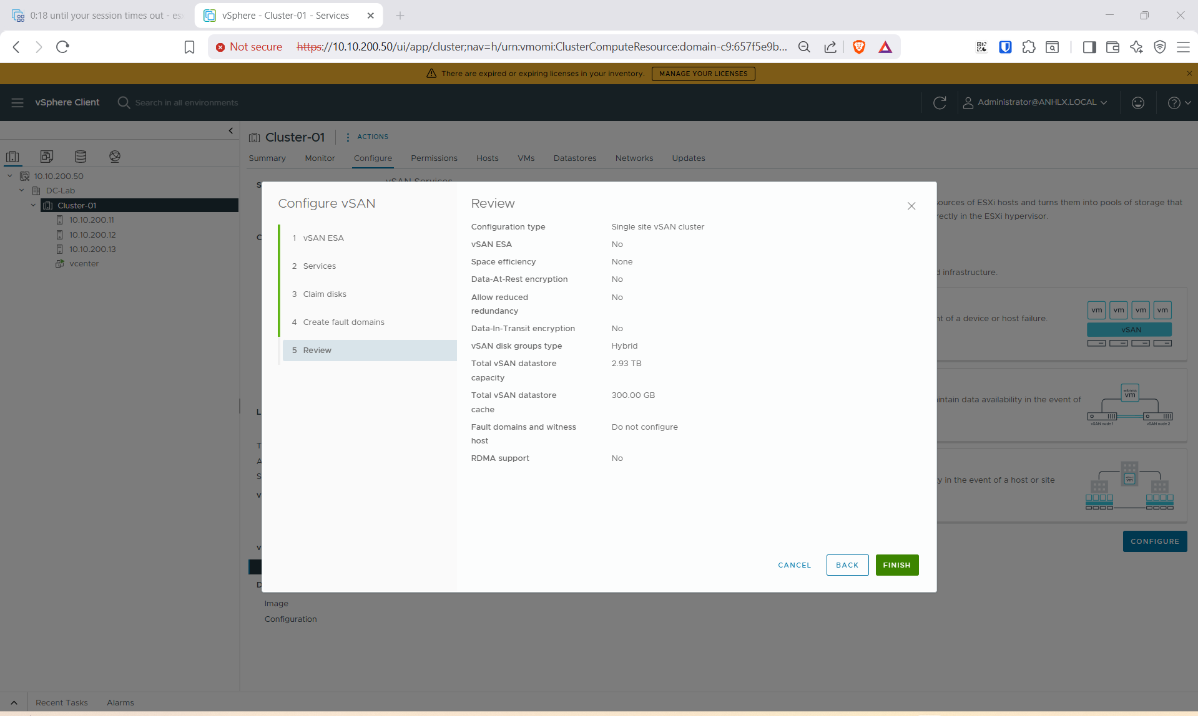Image resolution: width=1198 pixels, height=716 pixels.
Task: Open Leo AI sparkle icon
Action: (1136, 47)
